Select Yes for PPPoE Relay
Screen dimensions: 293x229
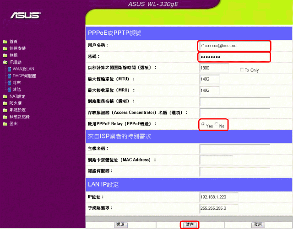pos(203,124)
